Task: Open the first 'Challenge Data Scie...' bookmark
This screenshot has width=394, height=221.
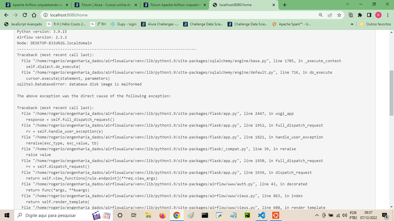Action: (203, 24)
